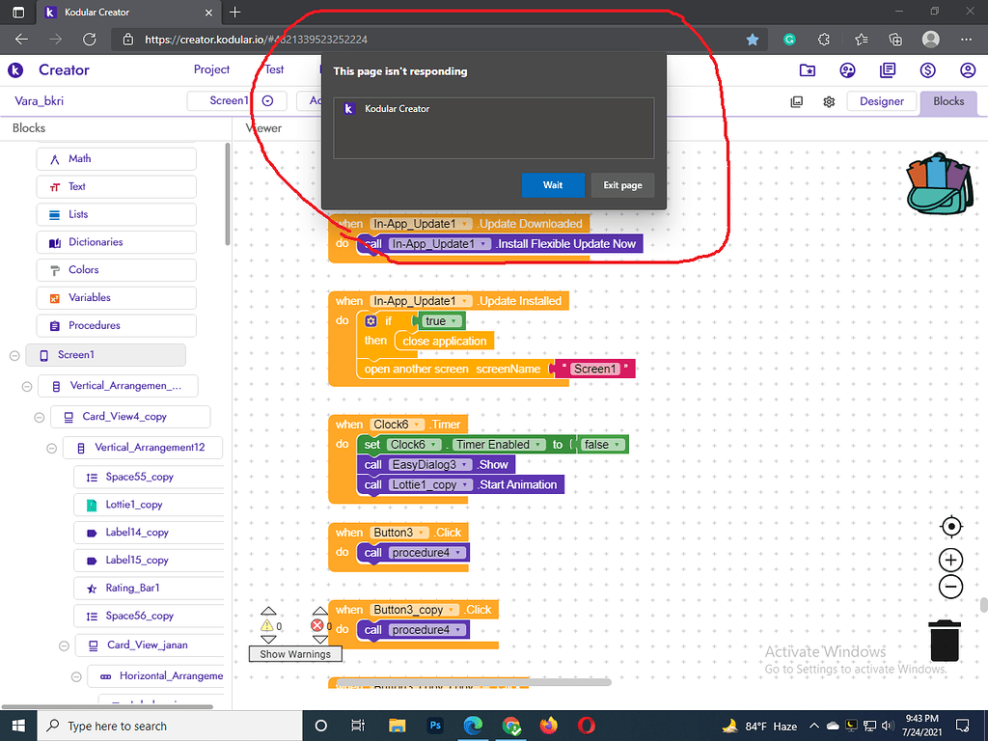The width and height of the screenshot is (988, 741).
Task: Select Space55_copy in component tree
Action: (149, 477)
